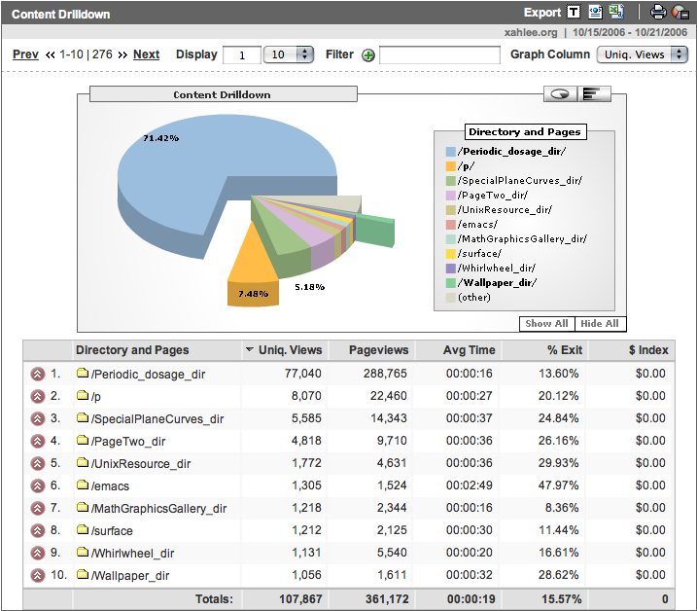Open the Display rows count dropdown

pyautogui.click(x=289, y=54)
